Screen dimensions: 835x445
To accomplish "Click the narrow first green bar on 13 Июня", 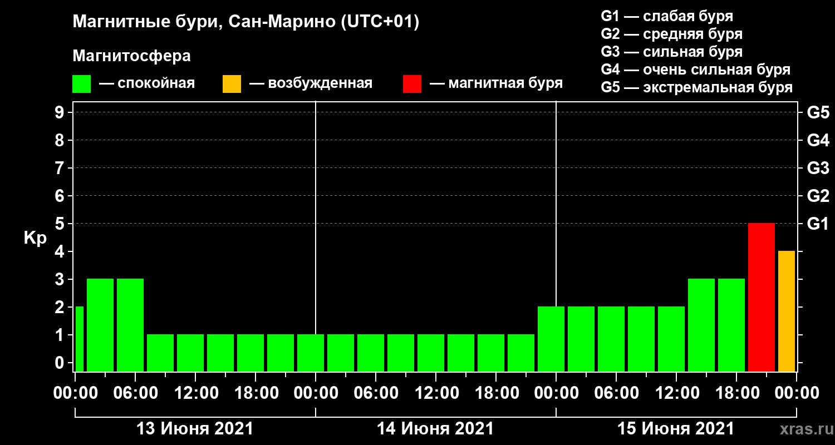I will click(79, 339).
